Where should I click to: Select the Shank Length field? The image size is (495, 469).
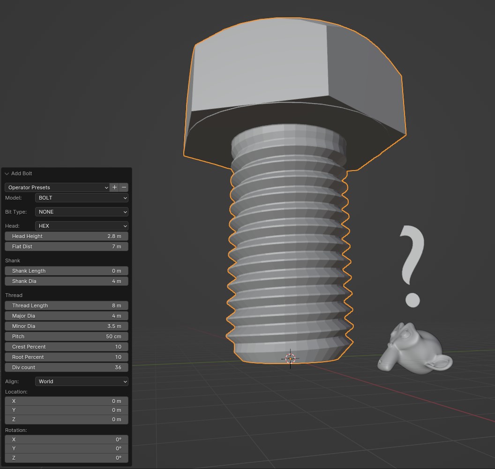(x=67, y=271)
